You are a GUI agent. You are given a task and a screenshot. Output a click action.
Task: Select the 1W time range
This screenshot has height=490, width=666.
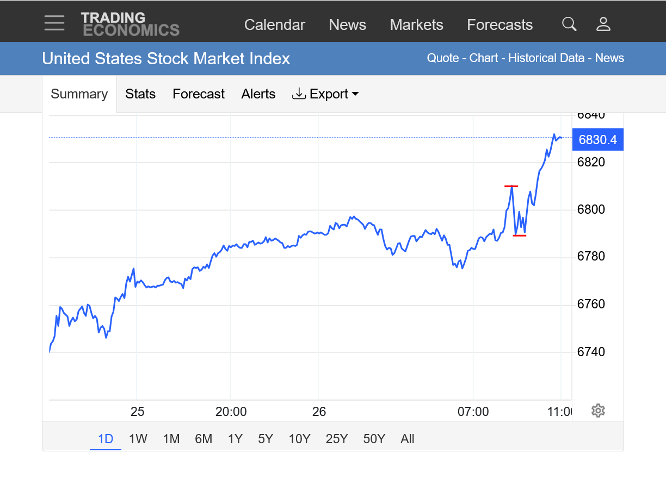click(138, 439)
